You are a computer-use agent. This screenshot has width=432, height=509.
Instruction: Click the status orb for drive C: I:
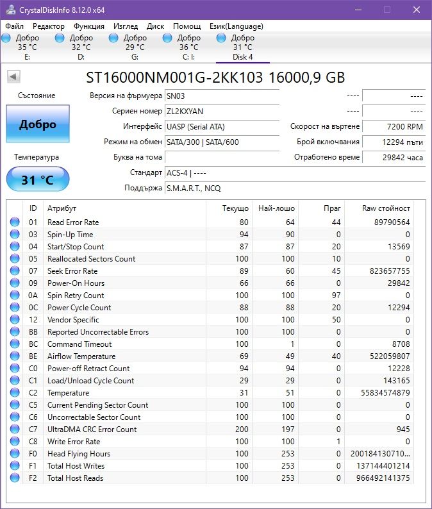click(167, 38)
